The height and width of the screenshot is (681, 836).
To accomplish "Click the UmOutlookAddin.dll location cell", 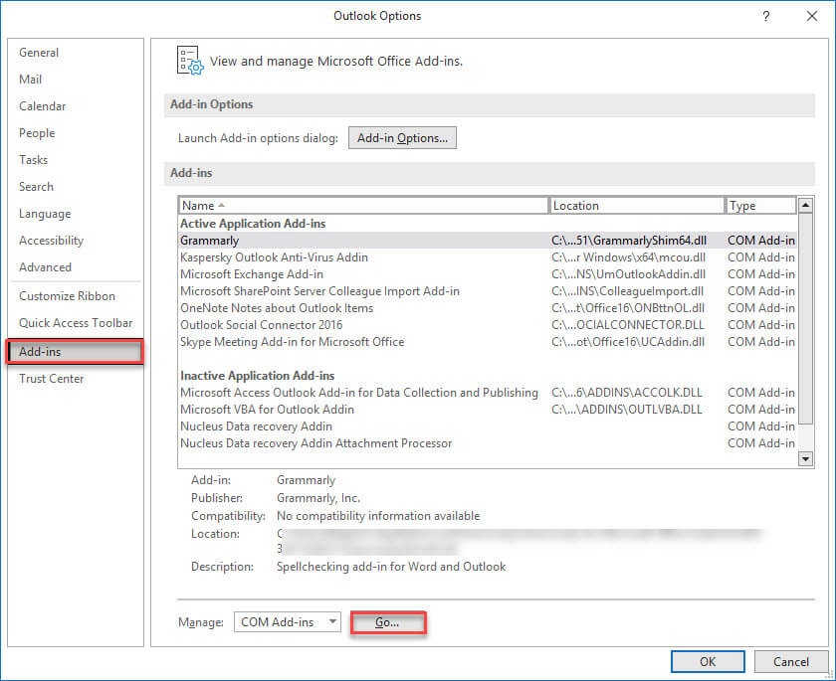I will coord(629,274).
